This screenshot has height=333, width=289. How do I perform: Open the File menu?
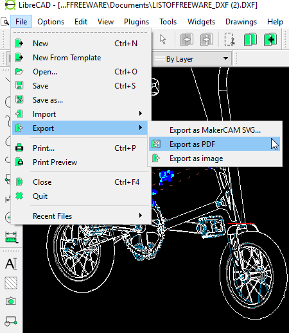coord(21,22)
